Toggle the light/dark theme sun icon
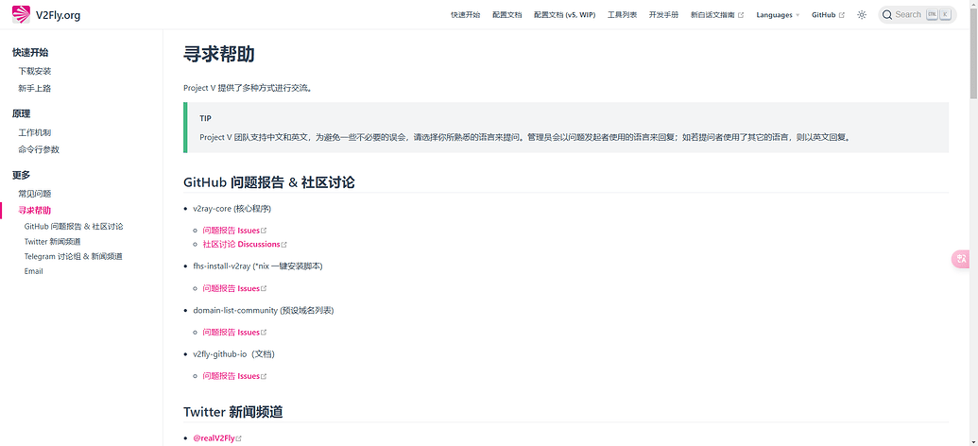 pyautogui.click(x=862, y=15)
